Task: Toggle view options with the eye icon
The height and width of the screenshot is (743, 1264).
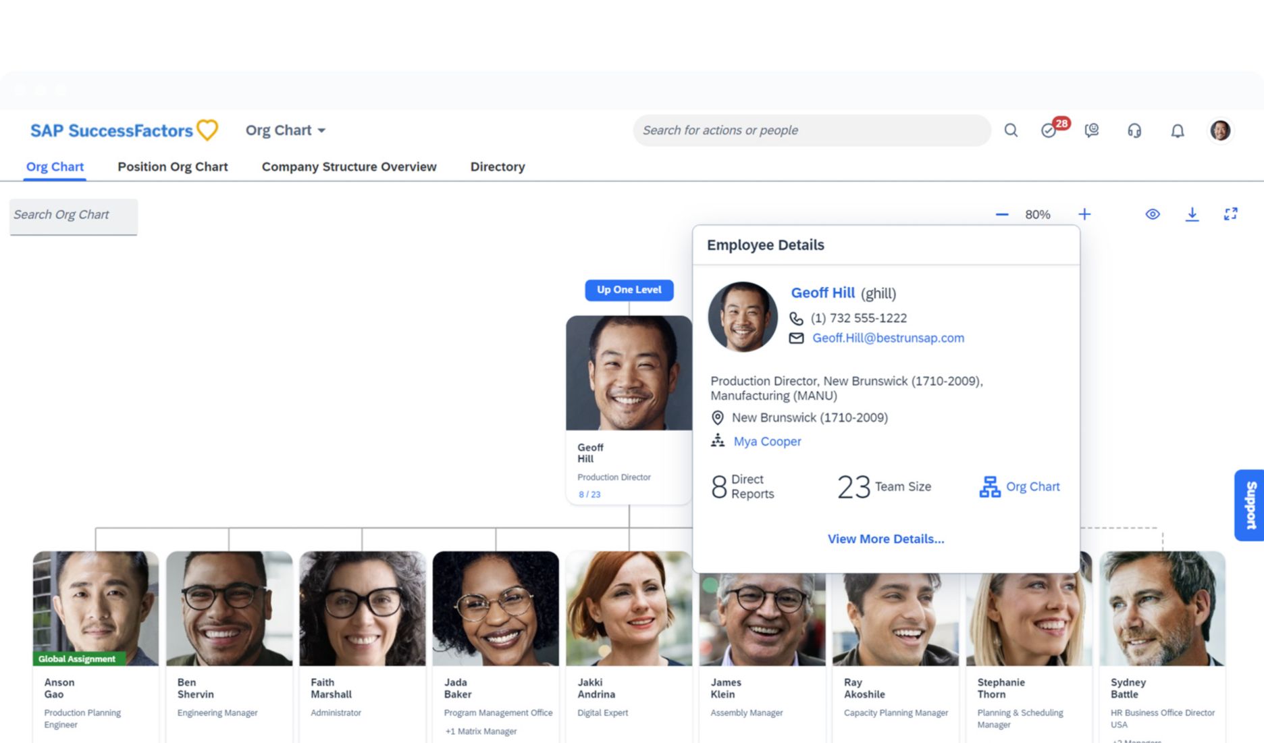Action: (x=1153, y=214)
